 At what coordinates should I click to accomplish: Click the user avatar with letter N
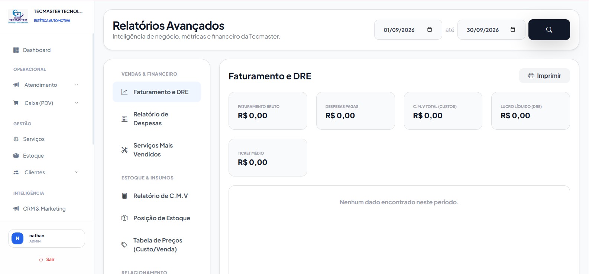(x=17, y=238)
